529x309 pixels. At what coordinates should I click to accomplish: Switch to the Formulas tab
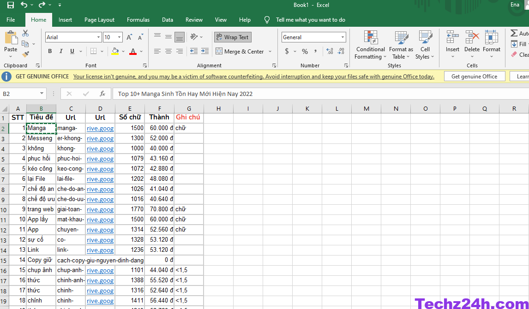point(138,20)
